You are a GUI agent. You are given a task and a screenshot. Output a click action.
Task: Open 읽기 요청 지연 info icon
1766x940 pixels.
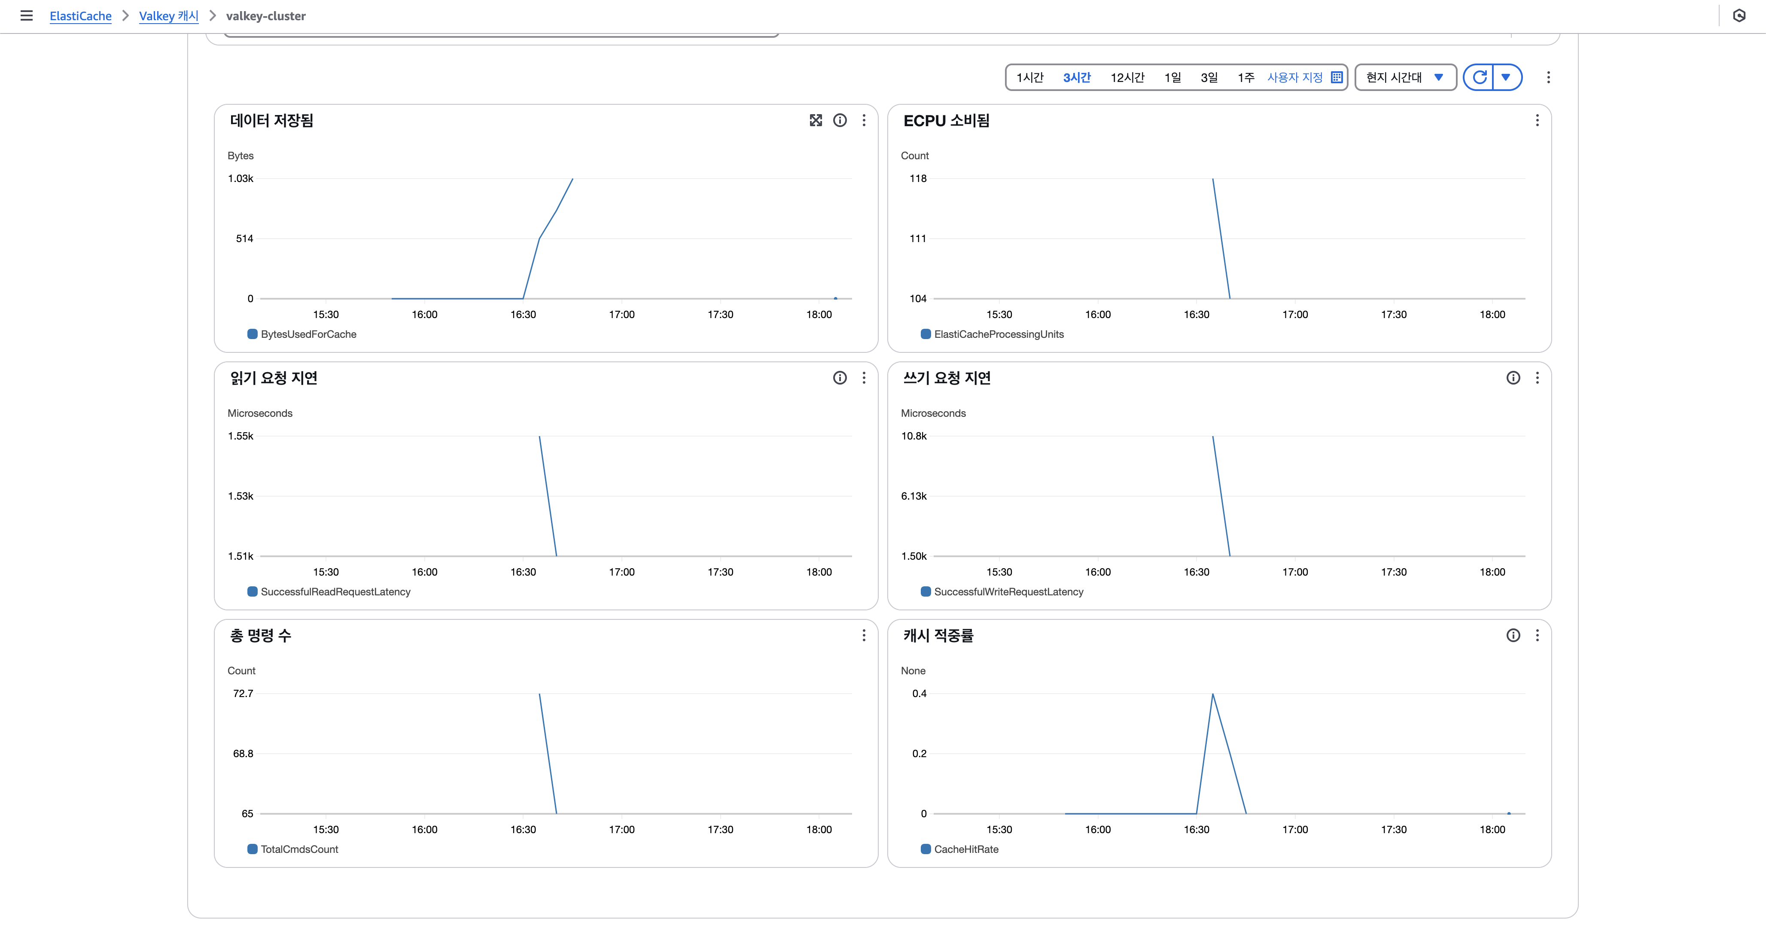point(840,378)
